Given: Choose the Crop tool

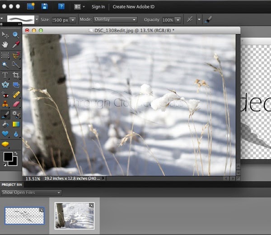Looking at the screenshot, I should coord(16,75).
